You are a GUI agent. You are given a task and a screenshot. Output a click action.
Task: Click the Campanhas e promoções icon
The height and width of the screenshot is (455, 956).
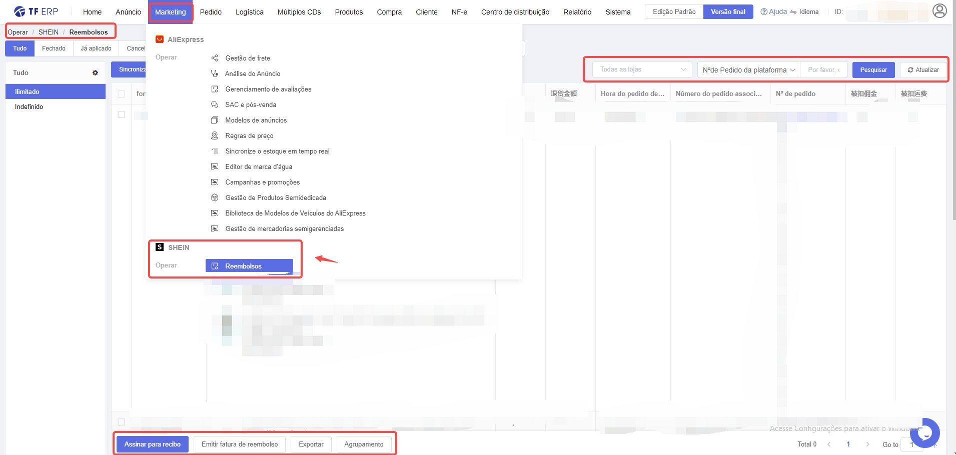coord(215,182)
